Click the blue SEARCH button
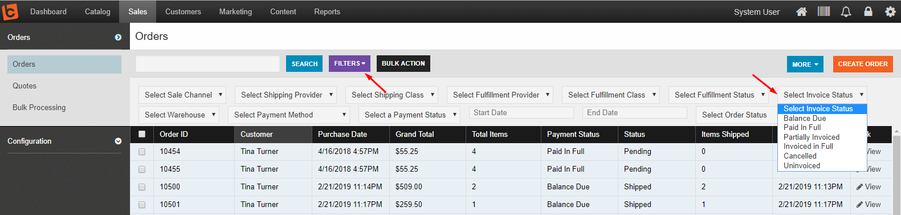Screen dimensions: 901x215 (x=304, y=64)
